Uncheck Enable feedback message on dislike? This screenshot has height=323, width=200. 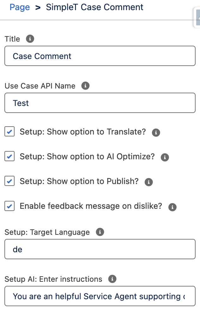9,206
